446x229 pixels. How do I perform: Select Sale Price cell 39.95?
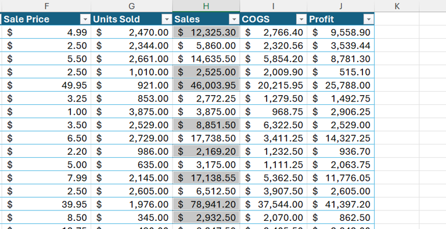pos(46,204)
